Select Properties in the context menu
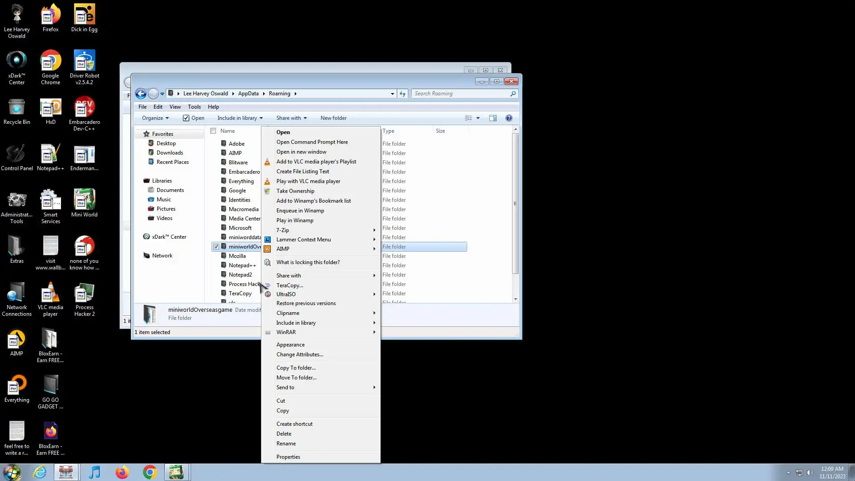 [288, 457]
